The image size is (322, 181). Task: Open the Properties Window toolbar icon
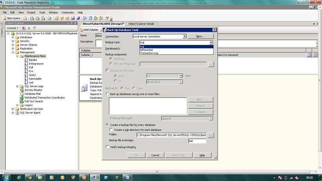(107, 18)
